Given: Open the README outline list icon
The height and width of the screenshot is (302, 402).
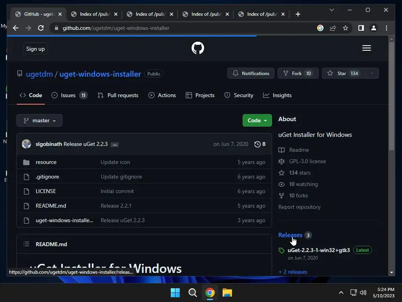Looking at the screenshot, I should pos(26,244).
